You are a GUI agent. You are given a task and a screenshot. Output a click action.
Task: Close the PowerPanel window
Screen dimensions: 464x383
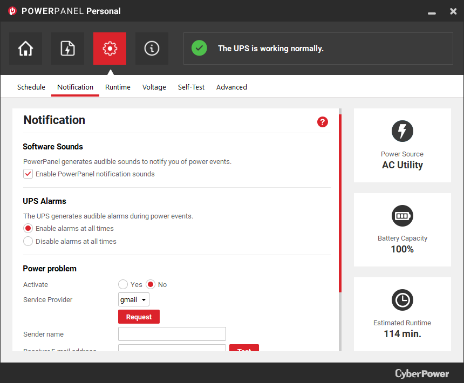pyautogui.click(x=453, y=11)
